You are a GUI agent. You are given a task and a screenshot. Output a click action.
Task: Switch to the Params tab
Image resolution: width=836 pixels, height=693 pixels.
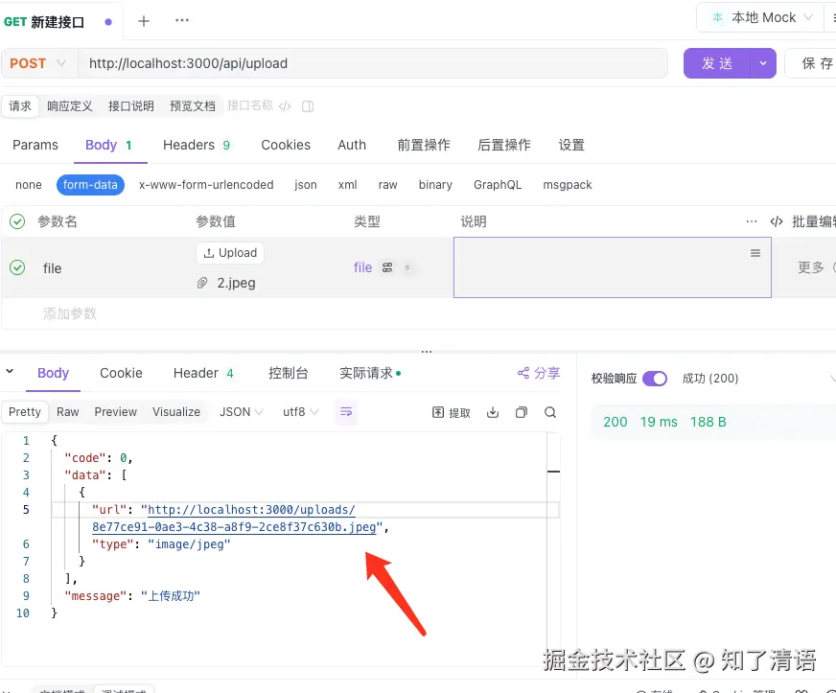[35, 145]
